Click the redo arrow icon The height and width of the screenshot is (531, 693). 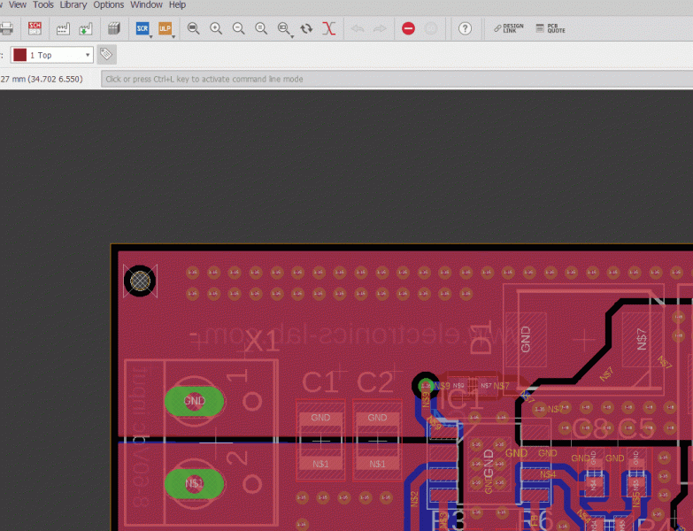[380, 28]
